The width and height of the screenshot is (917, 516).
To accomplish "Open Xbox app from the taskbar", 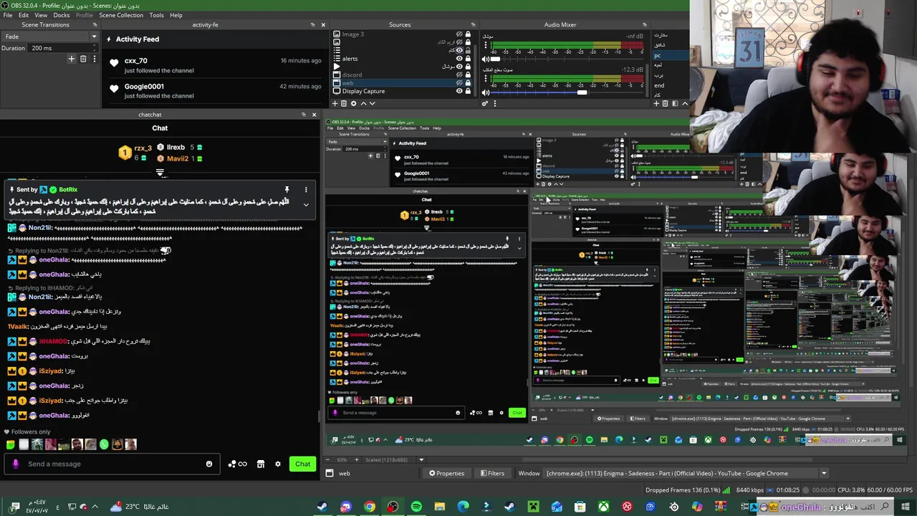I will 604,507.
